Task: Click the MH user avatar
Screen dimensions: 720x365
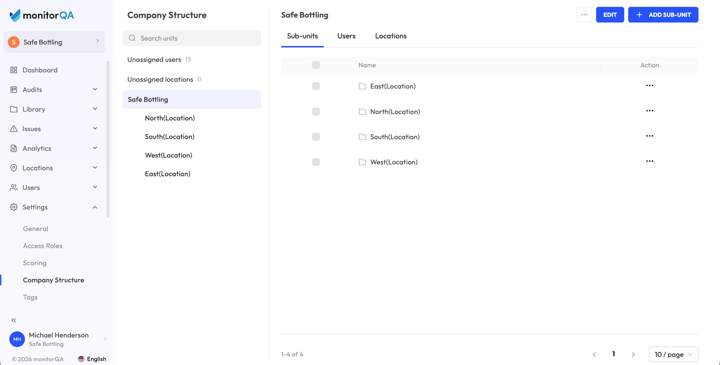Action: 17,339
